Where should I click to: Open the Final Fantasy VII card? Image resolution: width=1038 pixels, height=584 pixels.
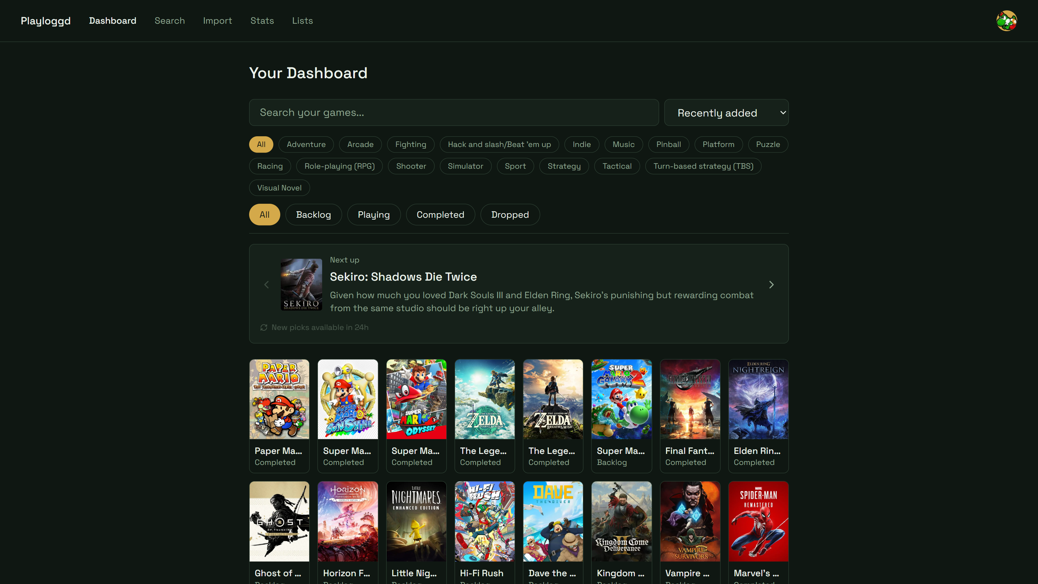690,416
